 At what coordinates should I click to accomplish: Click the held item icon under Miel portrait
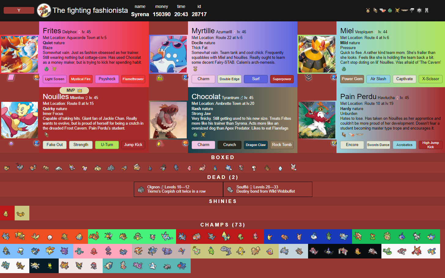pyautogui.click(x=308, y=77)
